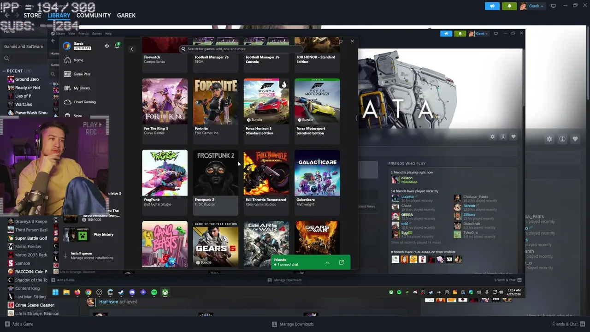Screen dimensions: 590x332
Task: Open Play history in the Xbox sidebar
Action: 89,235
